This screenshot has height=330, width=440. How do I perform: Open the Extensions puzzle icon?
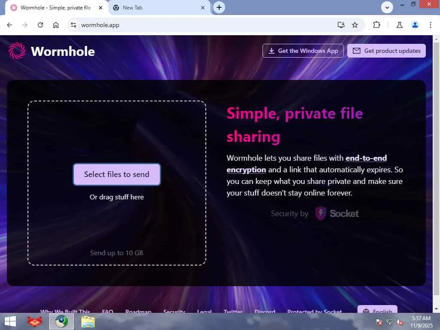click(x=376, y=25)
